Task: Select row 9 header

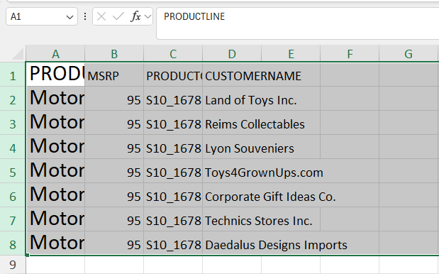Action: pos(13,265)
